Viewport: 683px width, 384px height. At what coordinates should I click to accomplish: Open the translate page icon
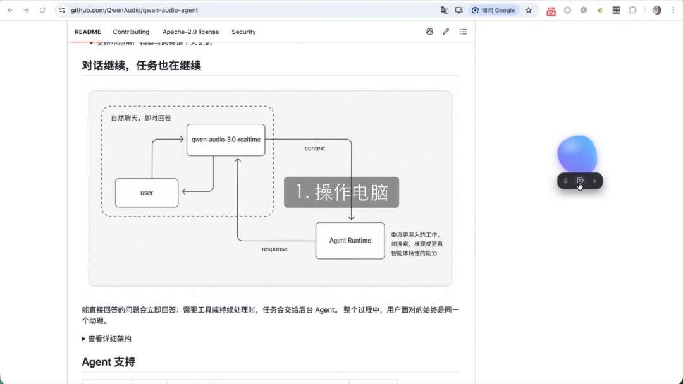coord(445,10)
